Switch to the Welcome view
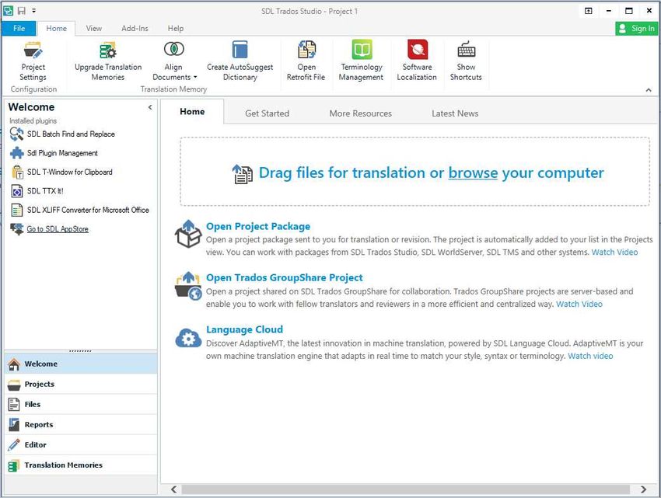 (x=81, y=364)
